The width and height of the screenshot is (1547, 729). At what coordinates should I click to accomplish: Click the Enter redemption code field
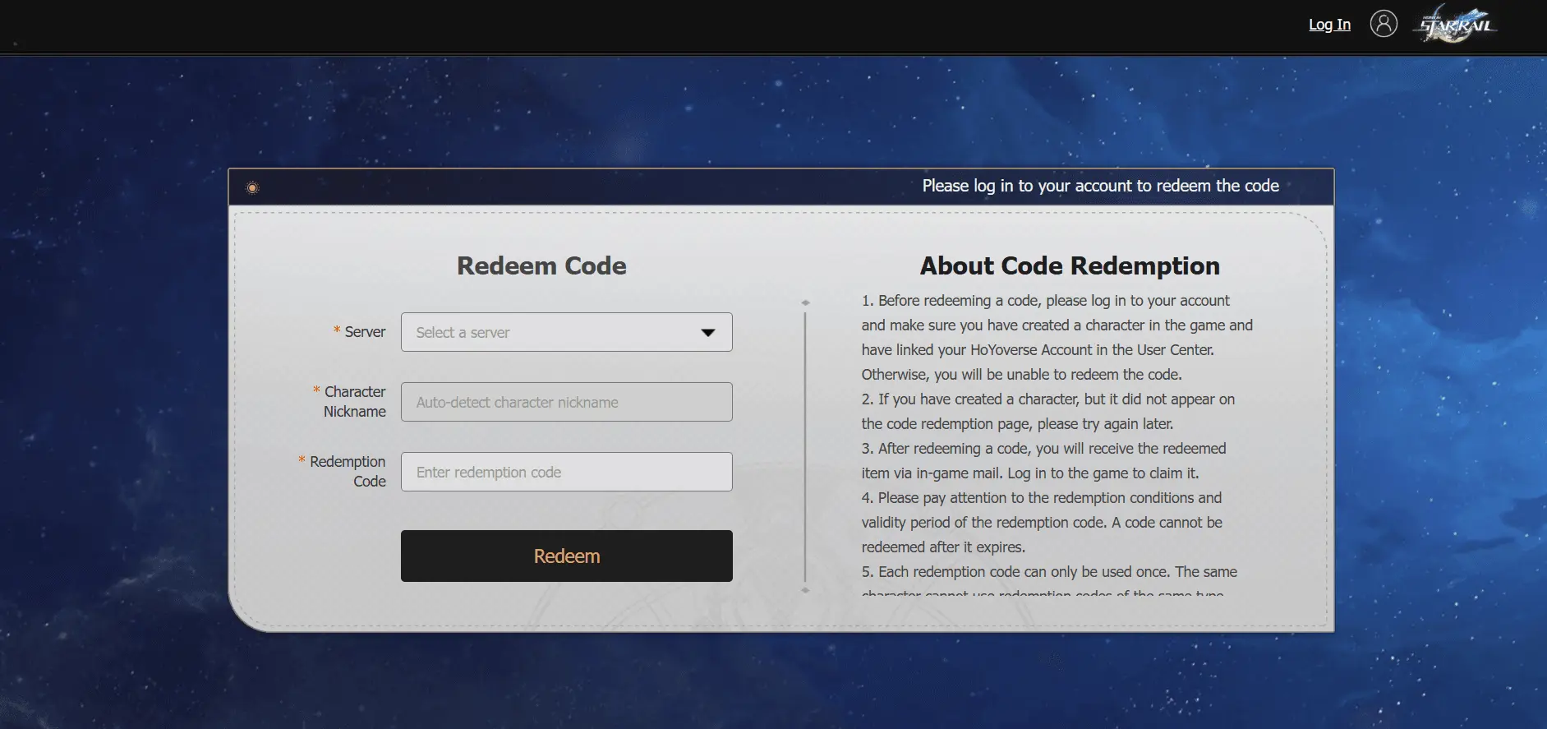click(x=566, y=472)
